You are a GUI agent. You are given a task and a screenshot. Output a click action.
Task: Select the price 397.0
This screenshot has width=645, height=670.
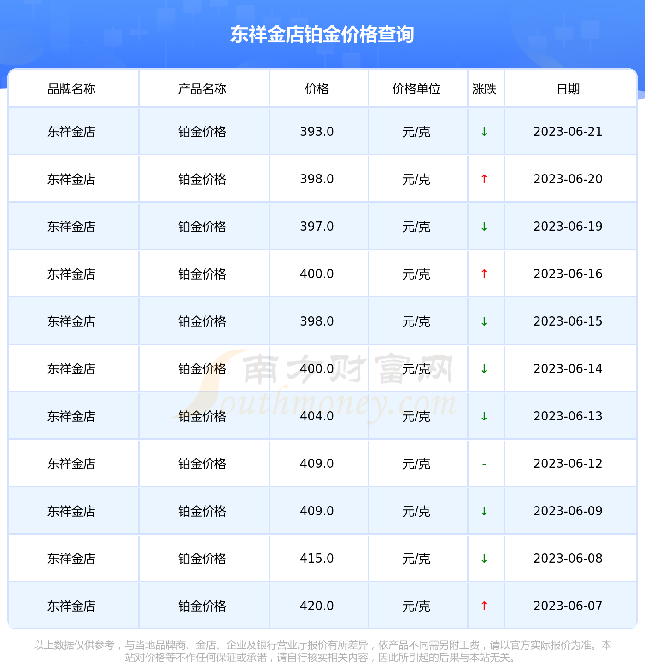(317, 227)
